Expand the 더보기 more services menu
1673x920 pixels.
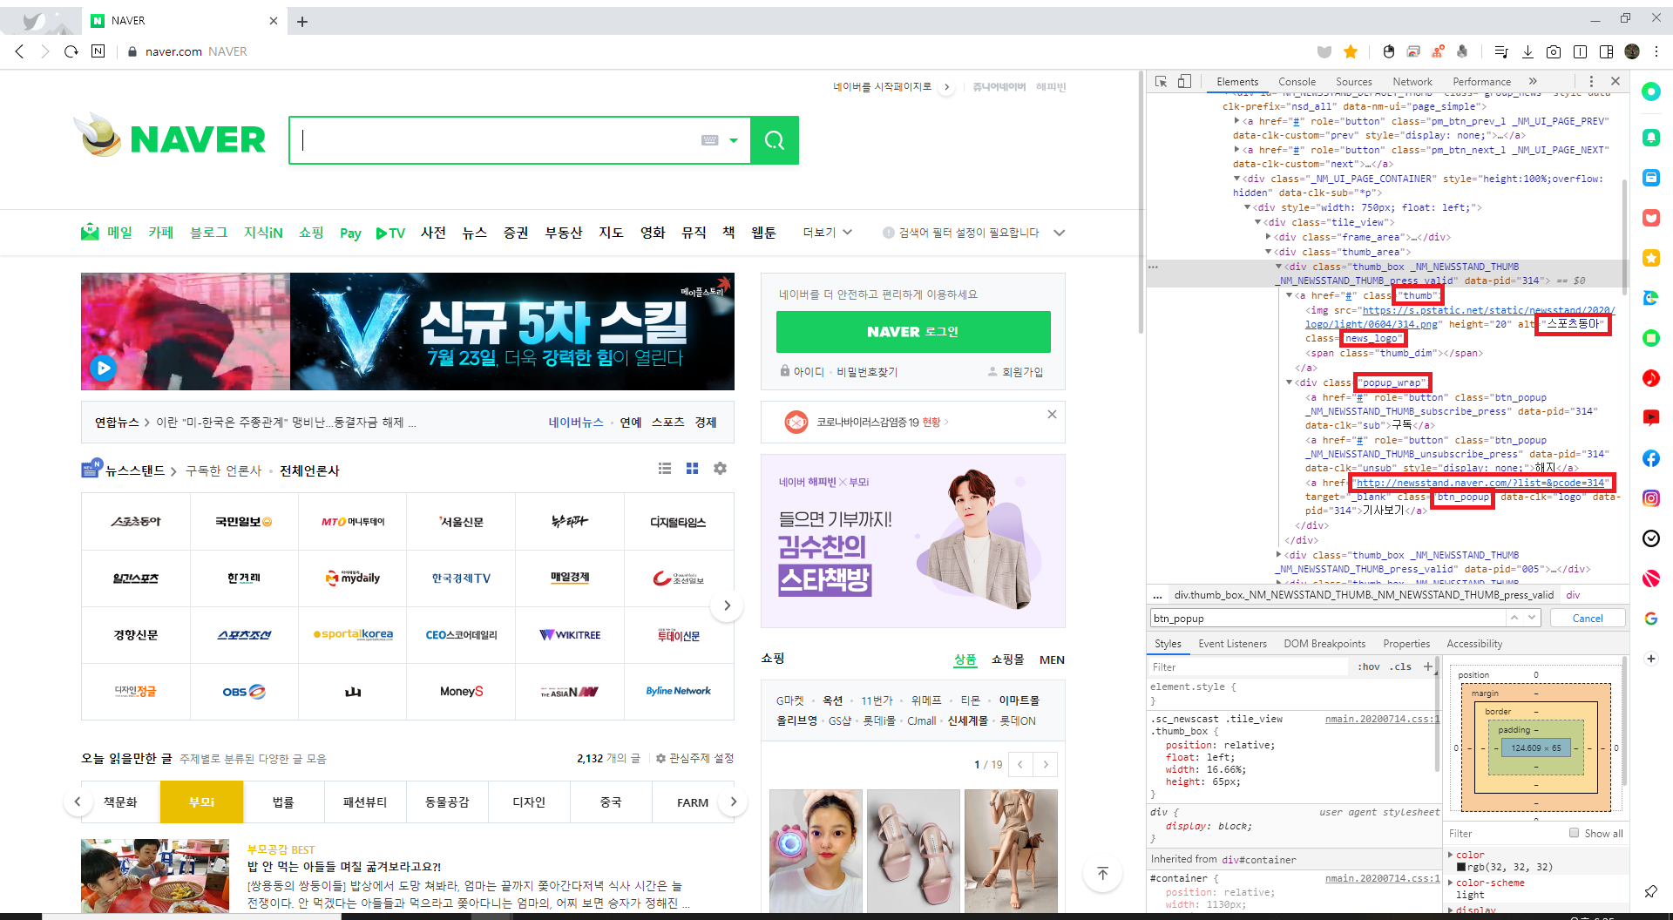pos(827,233)
